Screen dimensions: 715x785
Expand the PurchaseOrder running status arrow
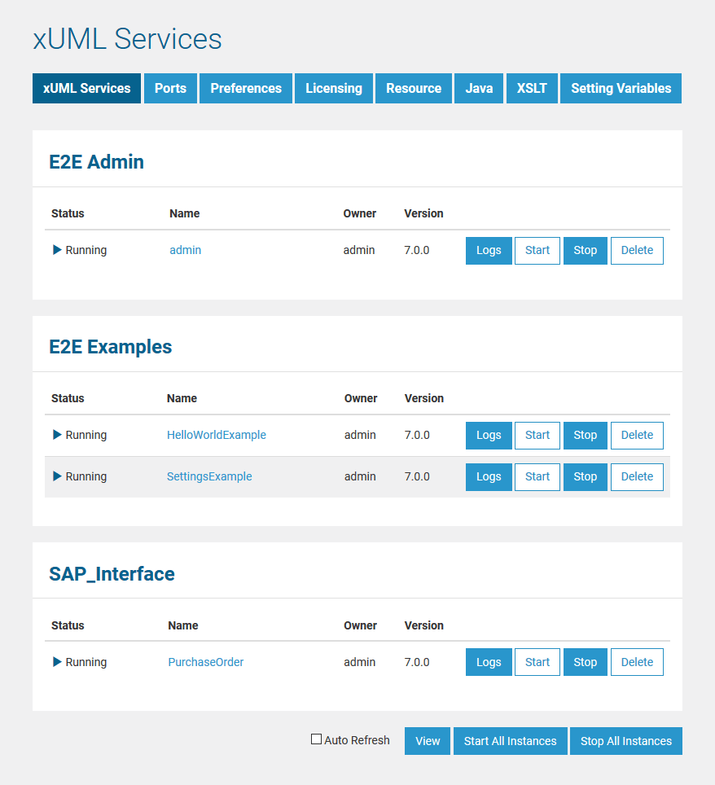tap(56, 662)
